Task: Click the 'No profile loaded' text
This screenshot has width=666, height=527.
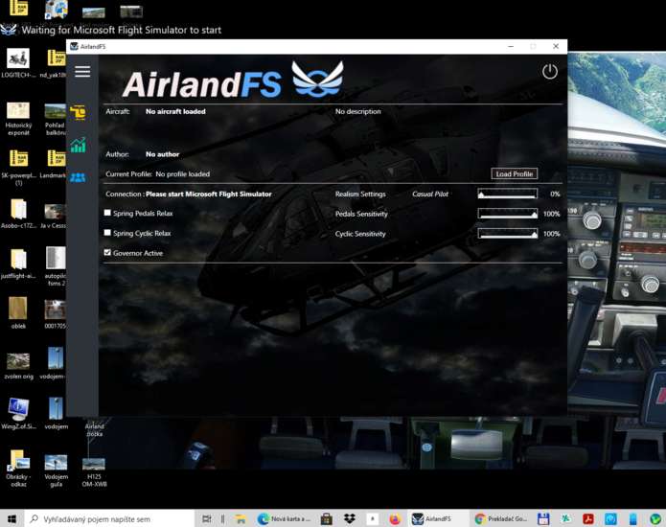Action: point(183,174)
